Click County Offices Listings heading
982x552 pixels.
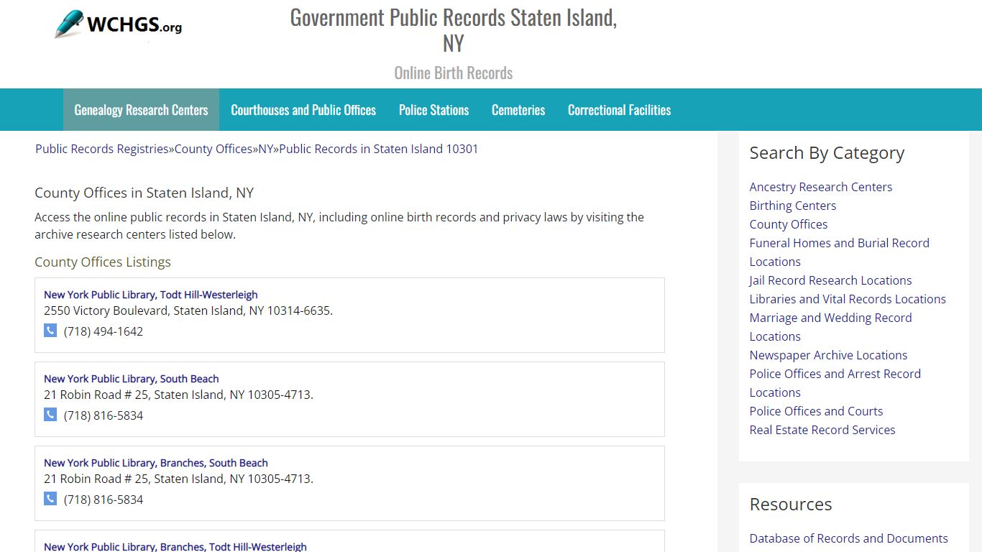tap(103, 262)
